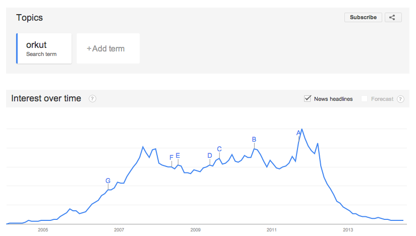Click the Subscribe button

363,18
